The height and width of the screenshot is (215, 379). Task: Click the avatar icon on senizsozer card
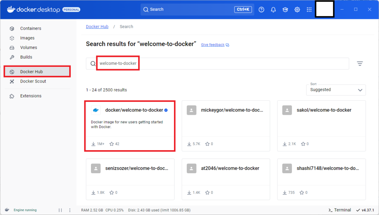click(96, 168)
